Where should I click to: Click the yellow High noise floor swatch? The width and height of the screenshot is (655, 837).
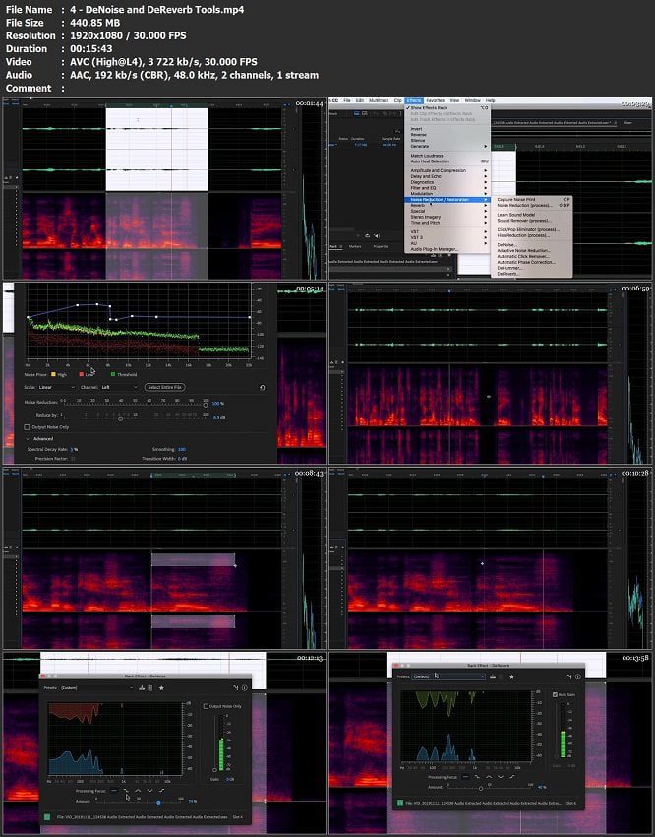(x=53, y=375)
